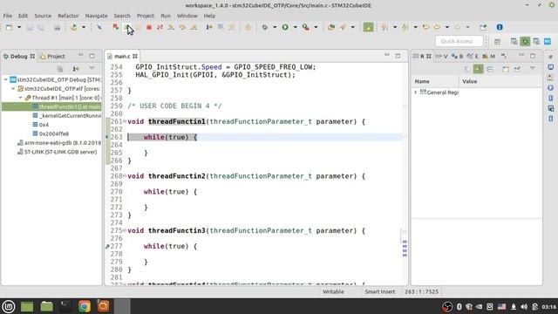Select the arm-none-eabi-gdb process entry

pos(59,143)
